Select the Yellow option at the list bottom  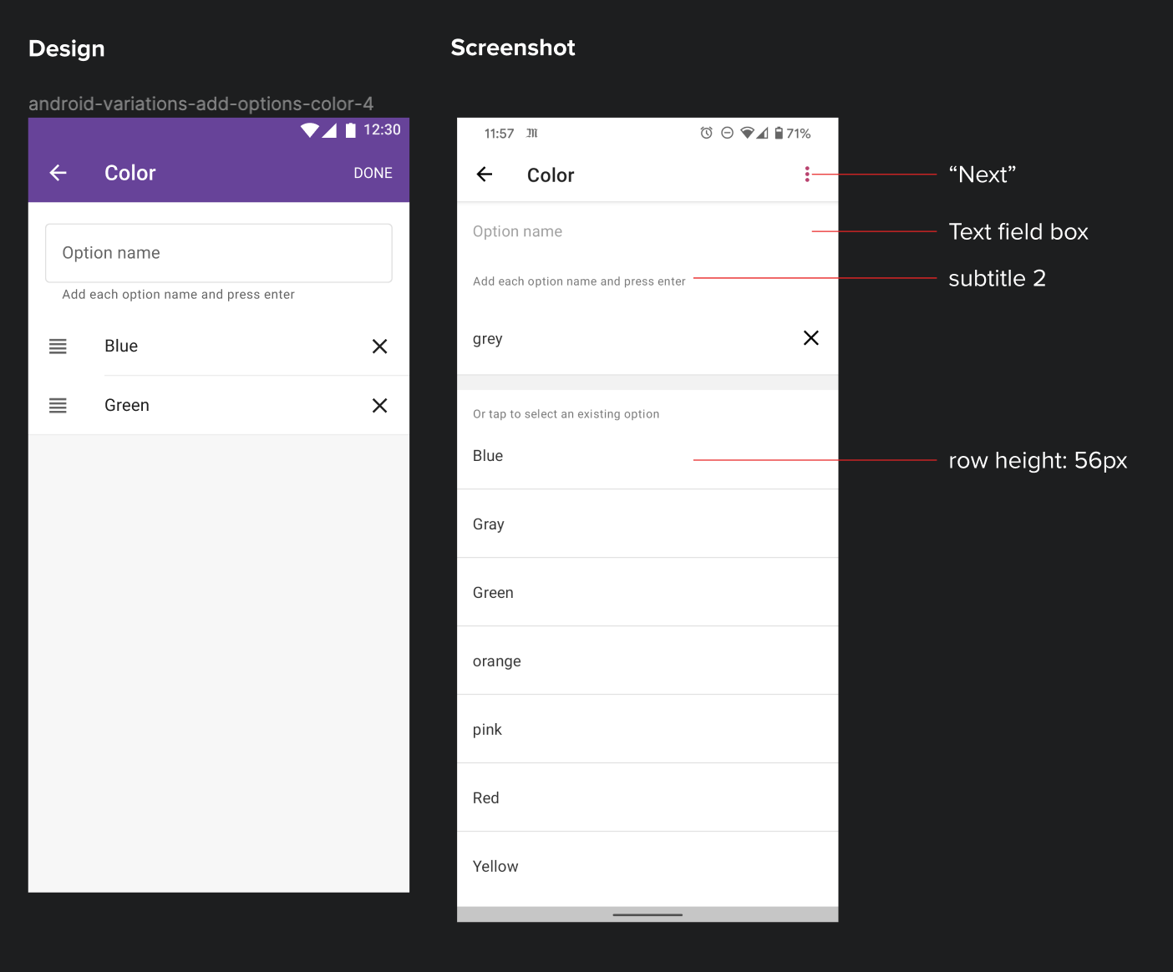point(647,866)
